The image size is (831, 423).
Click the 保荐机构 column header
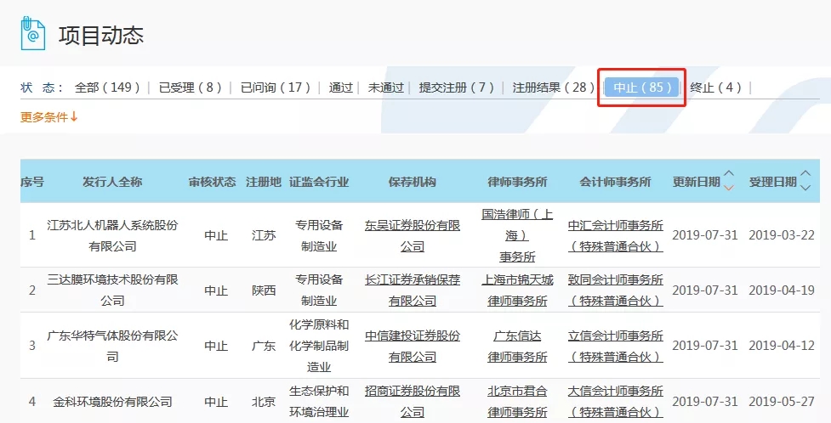click(x=413, y=182)
